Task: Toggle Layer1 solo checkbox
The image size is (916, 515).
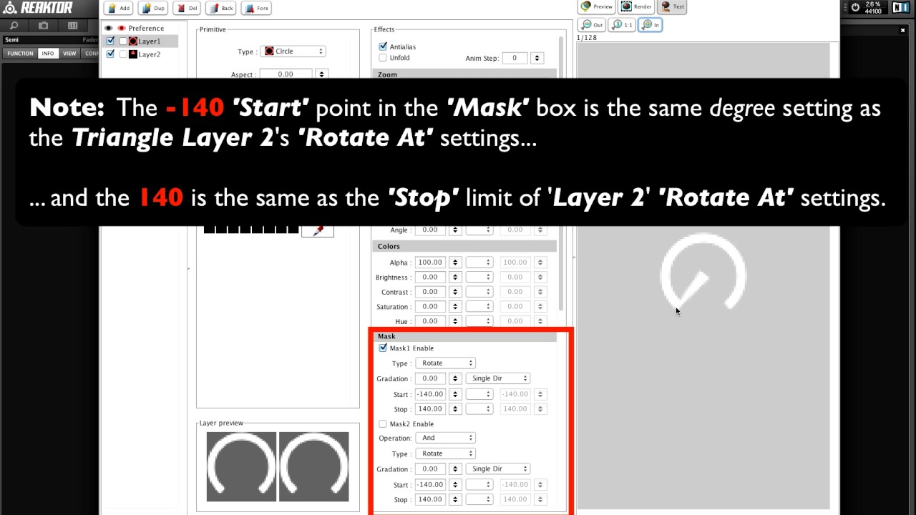Action: coord(123,41)
